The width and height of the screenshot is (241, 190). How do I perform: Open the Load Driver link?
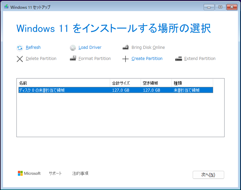click(x=90, y=47)
